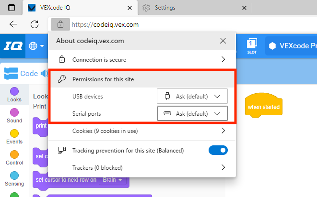Open the tab actions menu icon
317x197 pixels.
click(12, 8)
